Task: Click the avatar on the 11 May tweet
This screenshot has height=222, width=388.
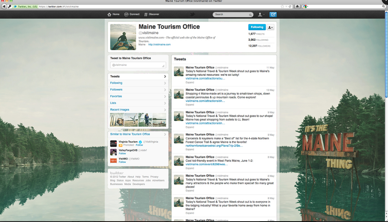Action: pyautogui.click(x=179, y=71)
